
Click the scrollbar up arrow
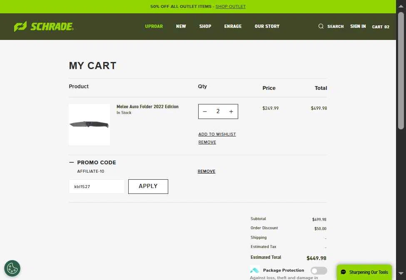pyautogui.click(x=401, y=6)
